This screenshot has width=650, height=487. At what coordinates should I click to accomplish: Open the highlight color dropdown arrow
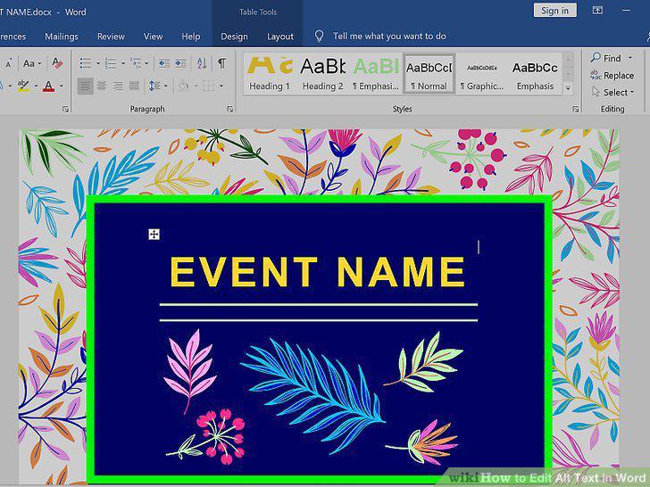pyautogui.click(x=36, y=87)
